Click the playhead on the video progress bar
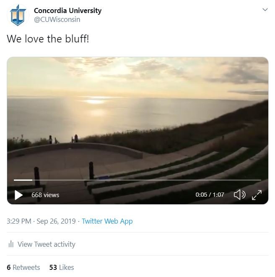The width and height of the screenshot is (275, 277). (32, 180)
